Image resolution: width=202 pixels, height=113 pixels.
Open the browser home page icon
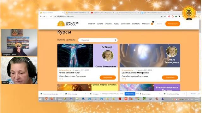click(51, 16)
